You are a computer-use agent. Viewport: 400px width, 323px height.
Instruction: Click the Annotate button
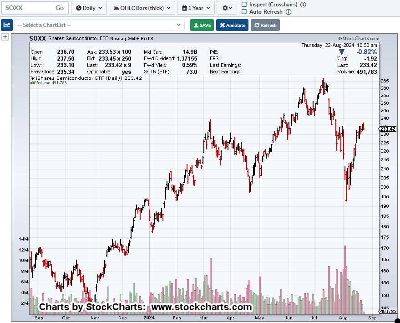coord(232,25)
